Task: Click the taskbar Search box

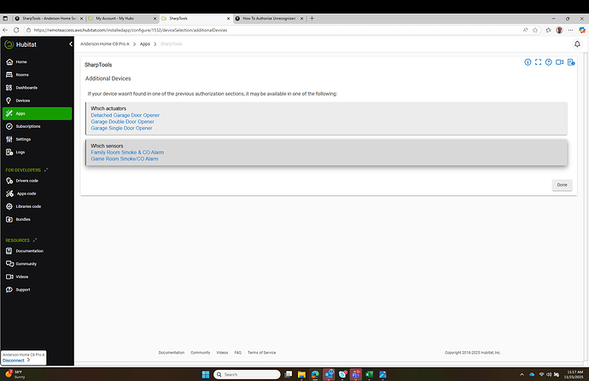Action: point(247,374)
